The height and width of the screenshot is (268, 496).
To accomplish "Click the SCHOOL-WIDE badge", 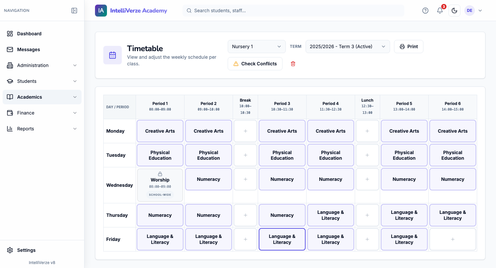I will pyautogui.click(x=160, y=195).
